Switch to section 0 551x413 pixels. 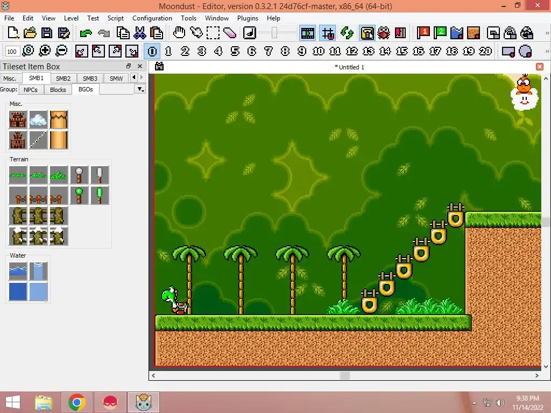pyautogui.click(x=152, y=51)
